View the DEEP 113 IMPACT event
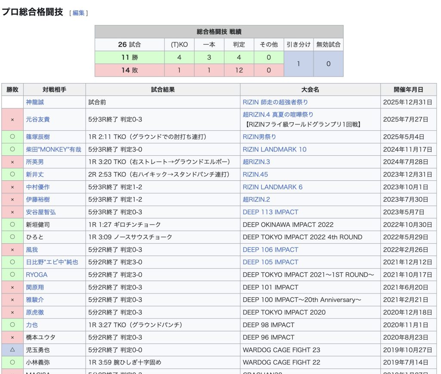 click(270, 212)
